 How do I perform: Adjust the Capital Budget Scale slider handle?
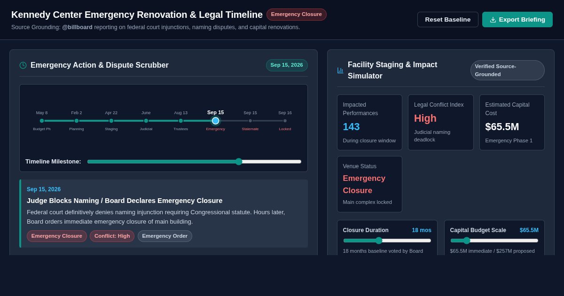(x=467, y=241)
